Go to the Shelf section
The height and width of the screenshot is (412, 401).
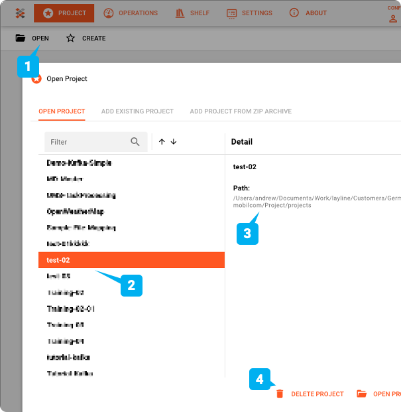coord(192,13)
